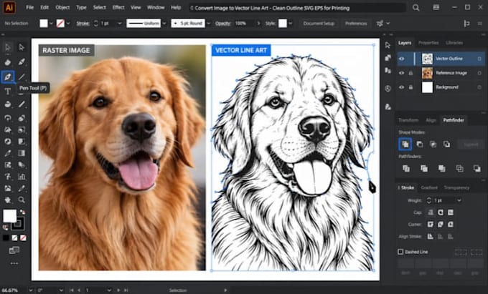The height and width of the screenshot is (294, 488).
Task: Open the stroke color dropdown arrow
Action: coord(68,24)
